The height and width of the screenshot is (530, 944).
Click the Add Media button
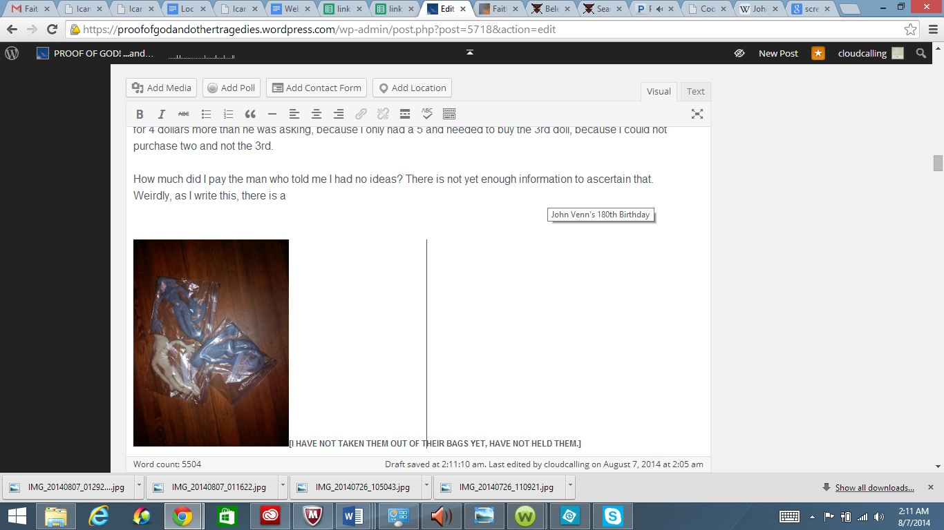click(162, 88)
